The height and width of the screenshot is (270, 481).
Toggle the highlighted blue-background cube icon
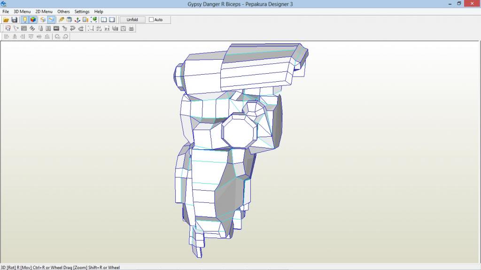tap(51, 20)
